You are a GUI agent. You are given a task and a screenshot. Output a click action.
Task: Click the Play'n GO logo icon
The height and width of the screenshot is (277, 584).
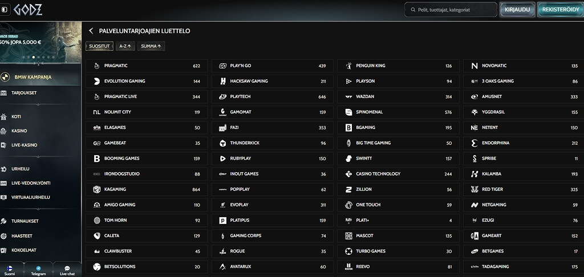coord(223,66)
